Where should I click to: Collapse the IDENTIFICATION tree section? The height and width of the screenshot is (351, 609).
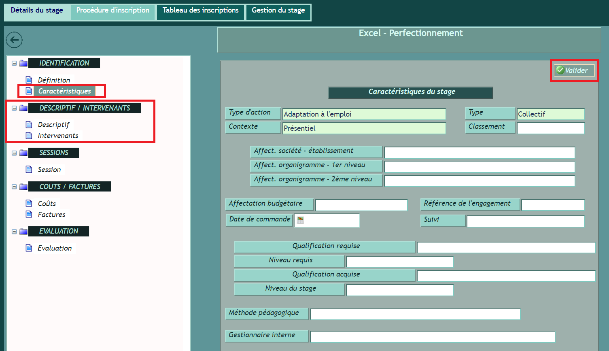coord(14,63)
